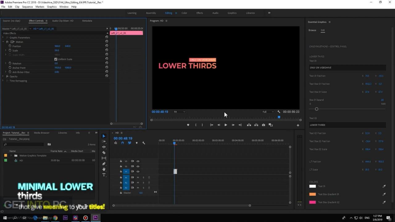Select the Track Select Forward tool

pos(104,142)
